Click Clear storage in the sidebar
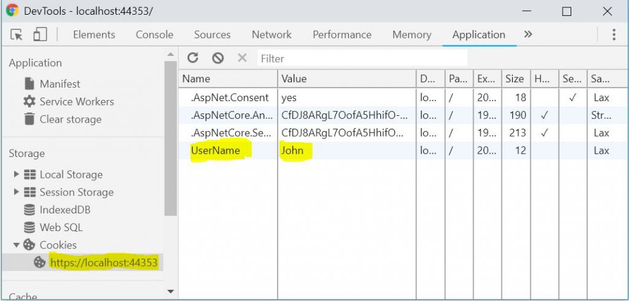Screen dimensions: 629x301 click(70, 120)
